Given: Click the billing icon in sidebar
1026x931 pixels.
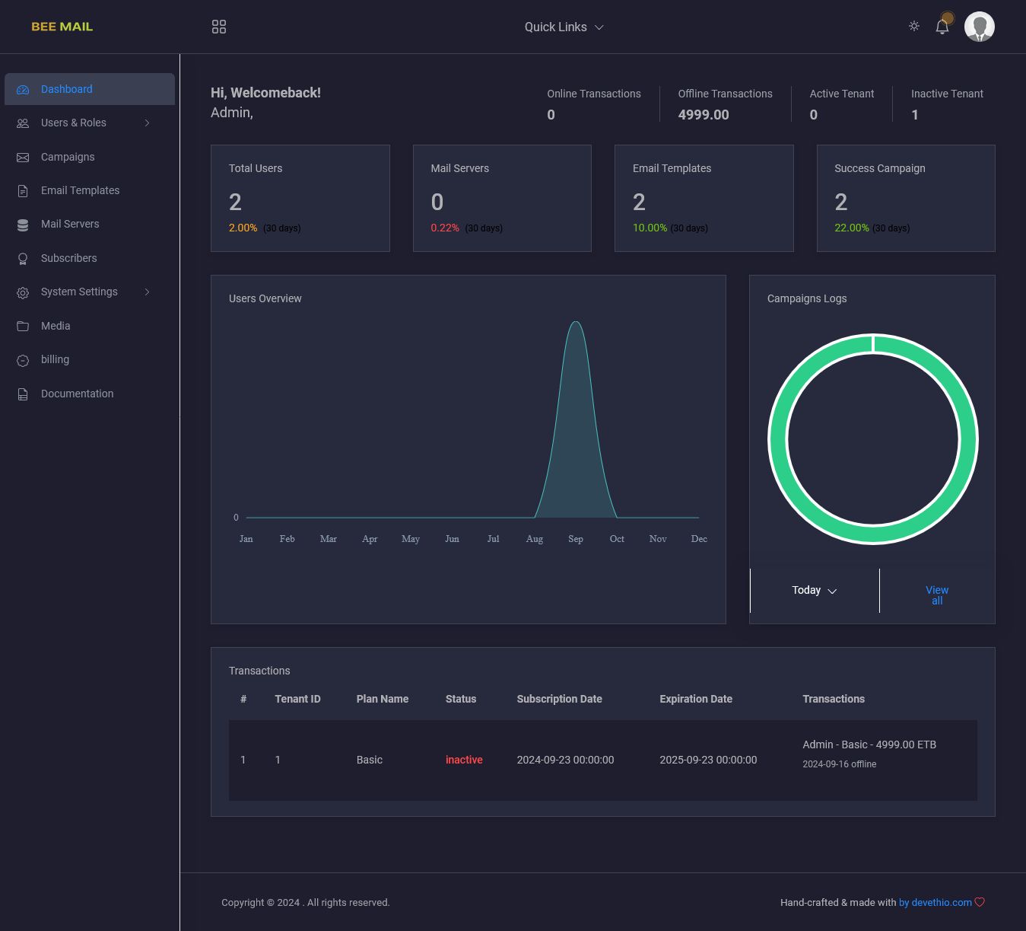Looking at the screenshot, I should click(x=23, y=360).
